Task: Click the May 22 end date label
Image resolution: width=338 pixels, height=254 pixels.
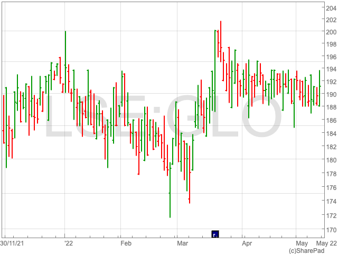Action: tap(326, 243)
